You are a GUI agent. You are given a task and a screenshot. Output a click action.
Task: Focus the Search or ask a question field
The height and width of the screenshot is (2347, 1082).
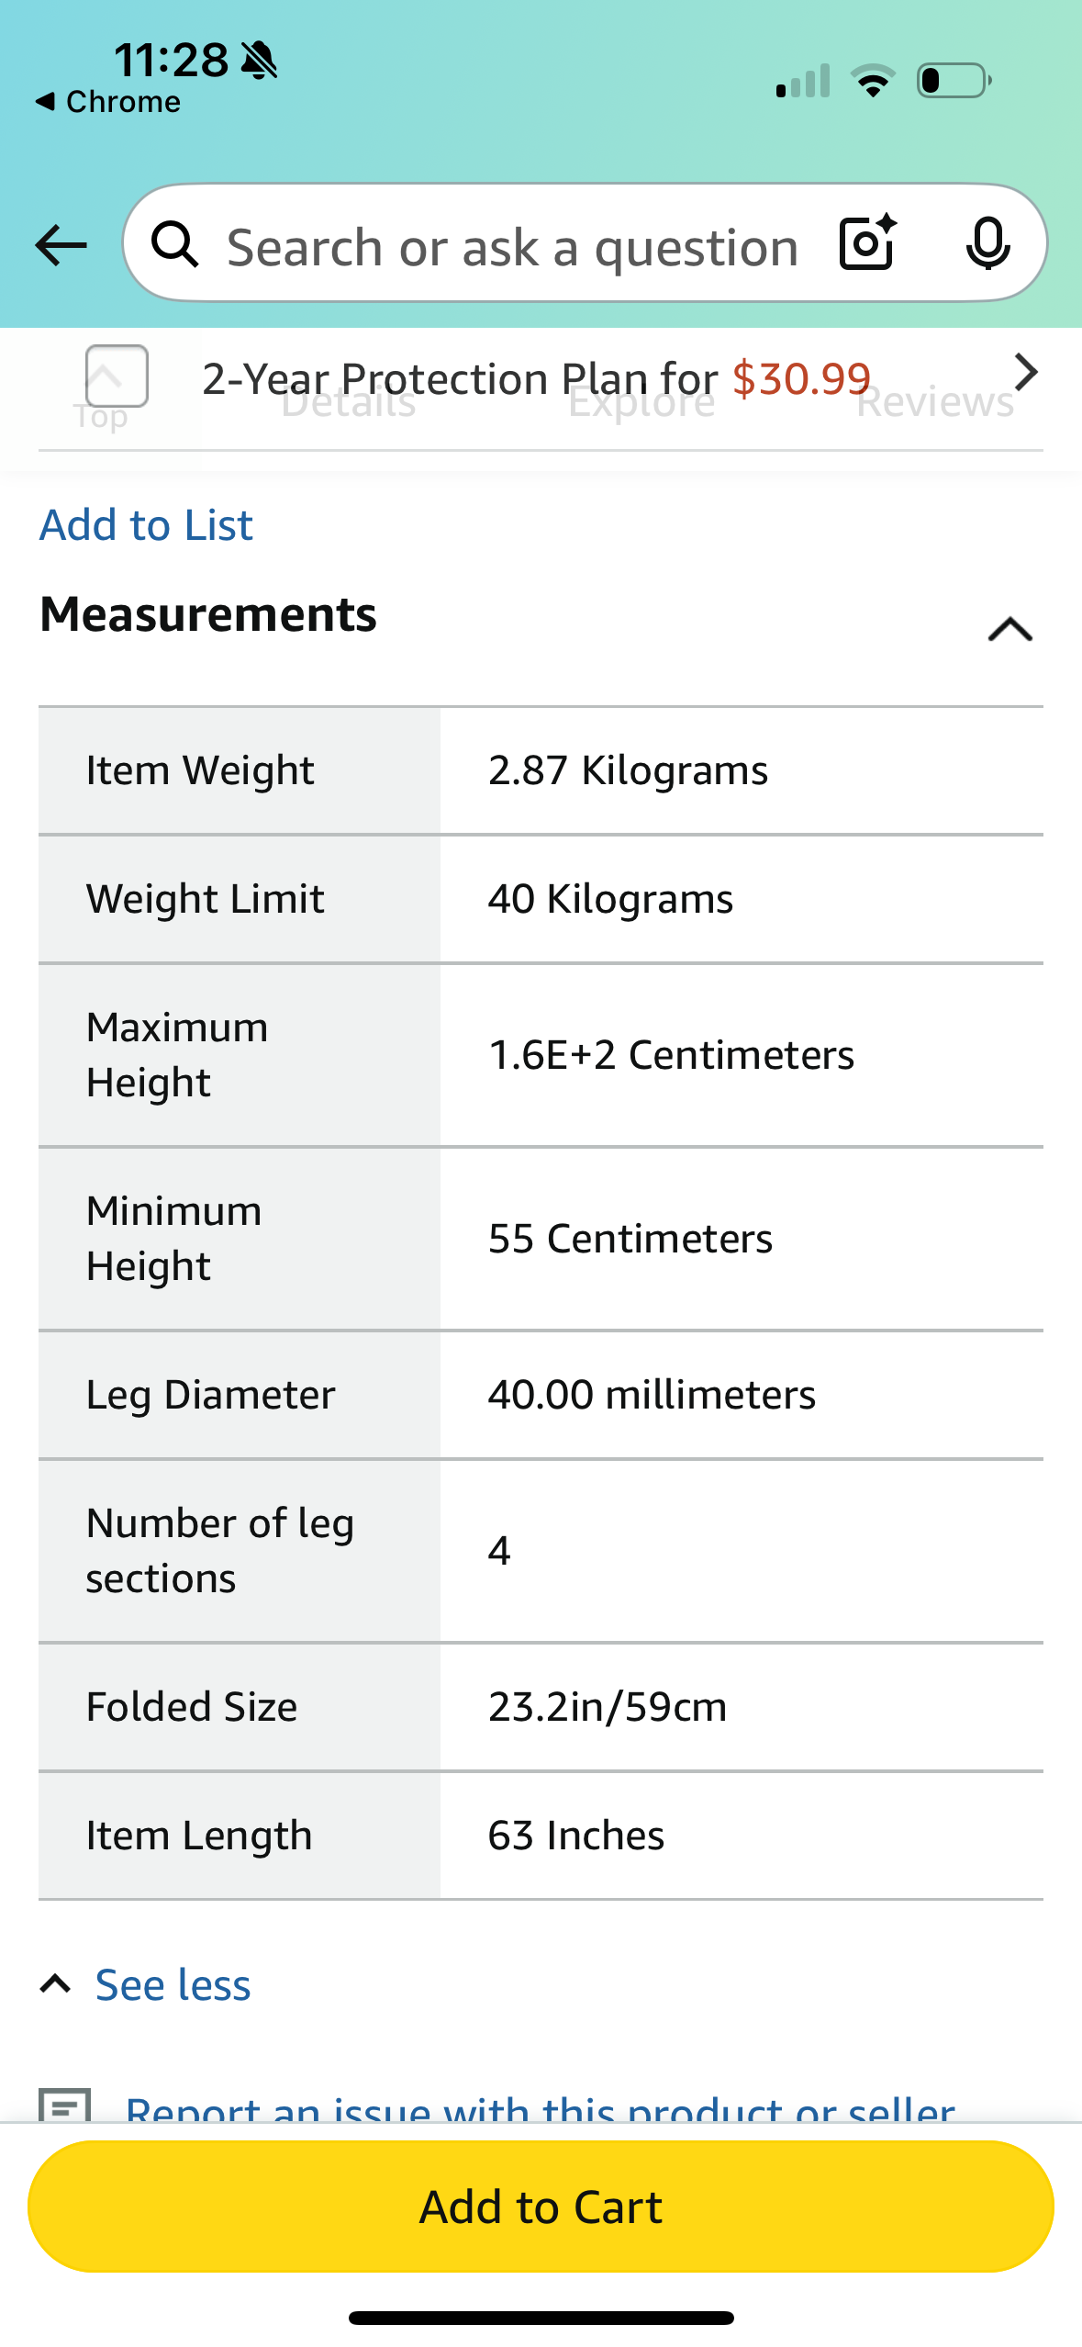[512, 248]
